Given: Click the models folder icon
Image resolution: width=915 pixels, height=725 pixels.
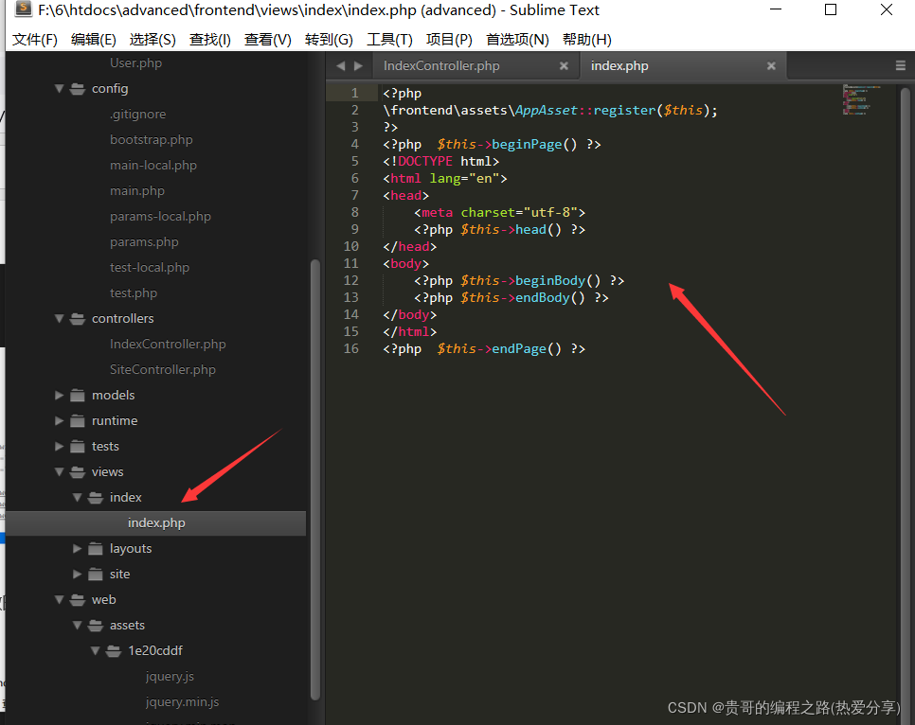Looking at the screenshot, I should coord(77,396).
